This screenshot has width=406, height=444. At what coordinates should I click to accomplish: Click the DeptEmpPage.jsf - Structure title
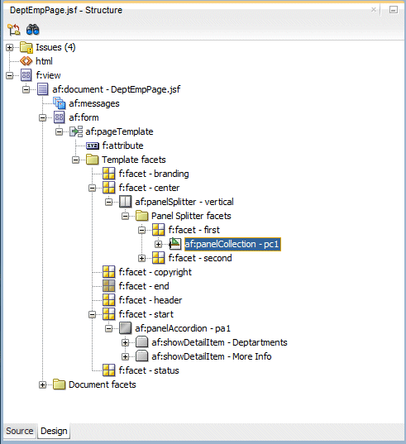(x=66, y=10)
